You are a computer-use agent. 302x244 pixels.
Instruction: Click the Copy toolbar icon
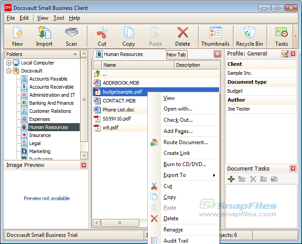point(129,36)
